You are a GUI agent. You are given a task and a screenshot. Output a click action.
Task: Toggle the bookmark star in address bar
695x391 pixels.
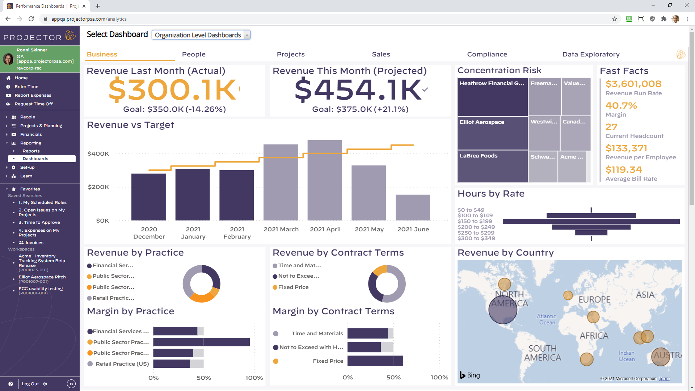tap(615, 19)
